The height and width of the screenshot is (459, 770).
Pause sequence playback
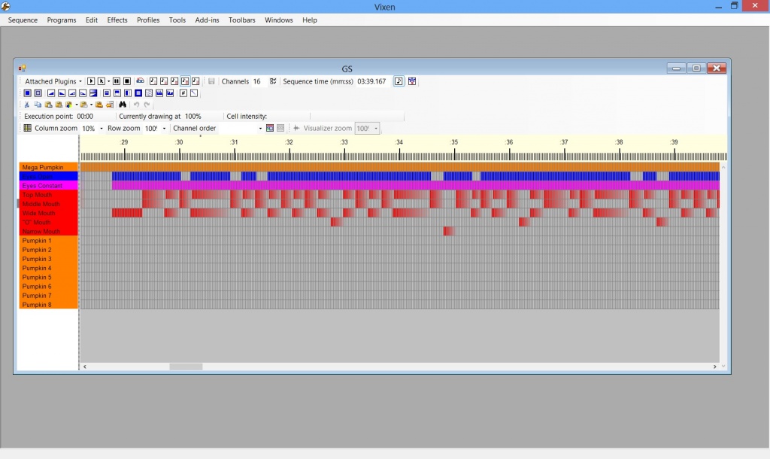pyautogui.click(x=117, y=81)
